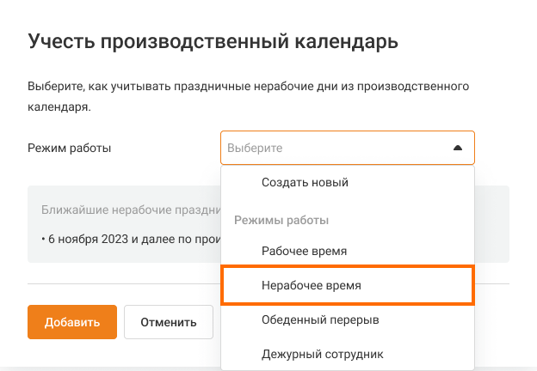Select Рабочее время from the list

coord(304,251)
